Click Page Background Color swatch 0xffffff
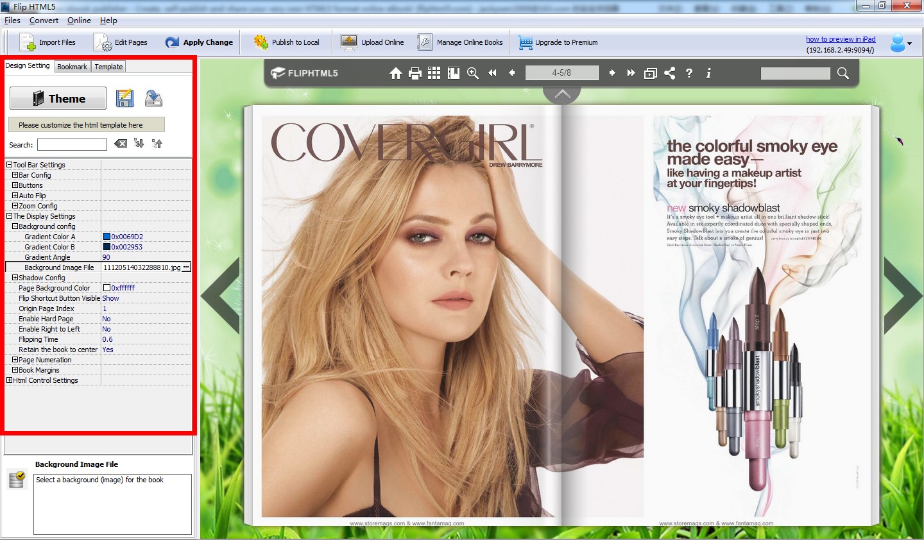 pyautogui.click(x=107, y=288)
